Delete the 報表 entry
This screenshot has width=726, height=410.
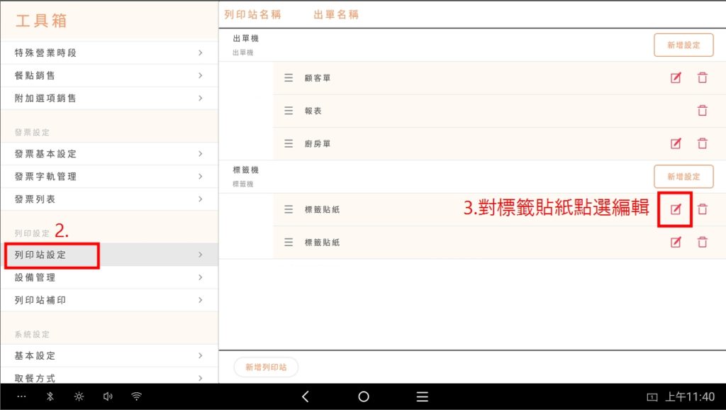click(x=702, y=111)
